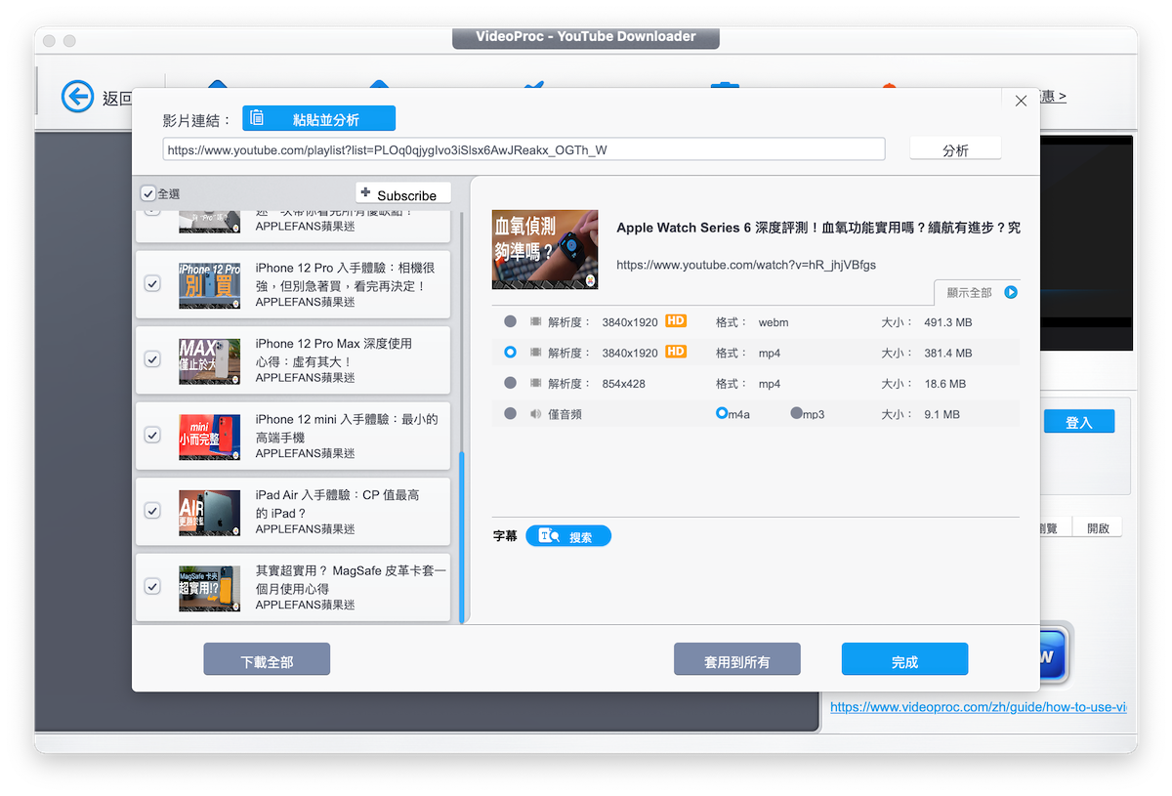
Task: Click the HD badge on the webm row
Action: tap(676, 321)
